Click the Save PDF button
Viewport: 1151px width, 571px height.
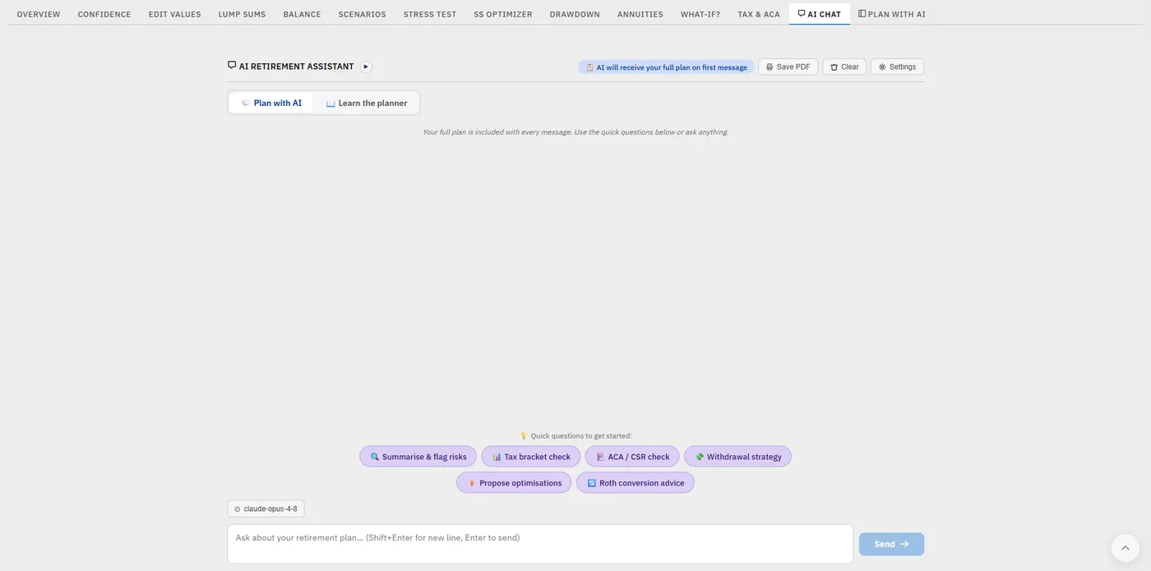[788, 67]
